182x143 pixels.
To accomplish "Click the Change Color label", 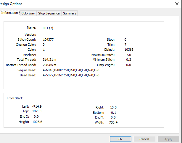I will tap(26, 45).
